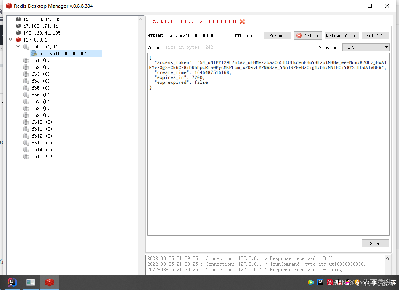The height and width of the screenshot is (290, 399).
Task: Click the "size in bytes: 242" text
Action: tap(189, 47)
